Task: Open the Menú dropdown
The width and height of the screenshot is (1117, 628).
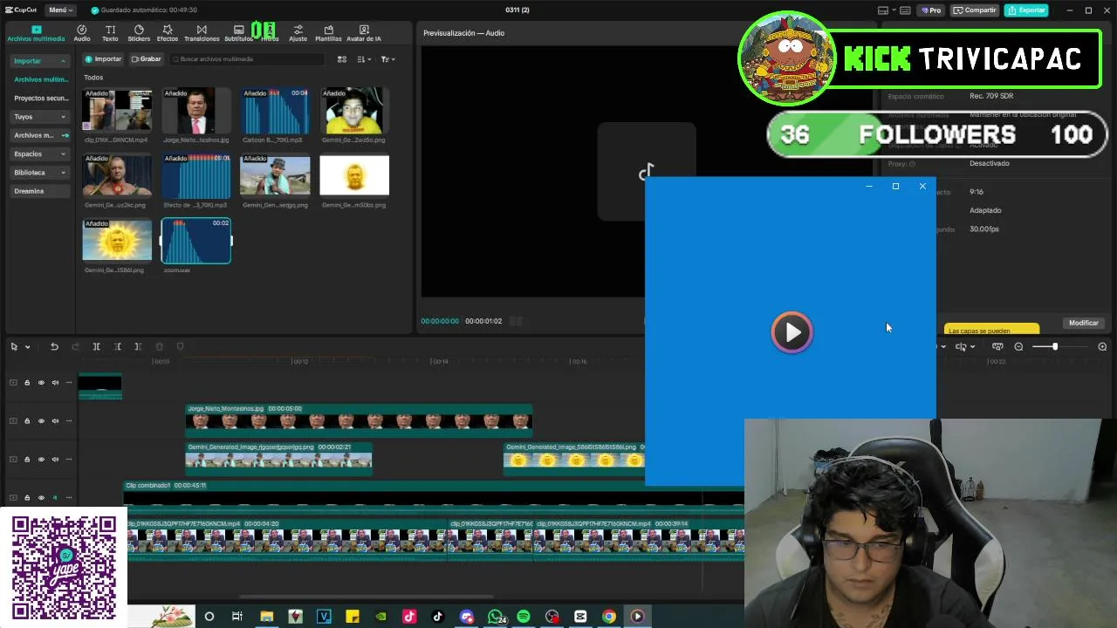Action: (x=61, y=10)
